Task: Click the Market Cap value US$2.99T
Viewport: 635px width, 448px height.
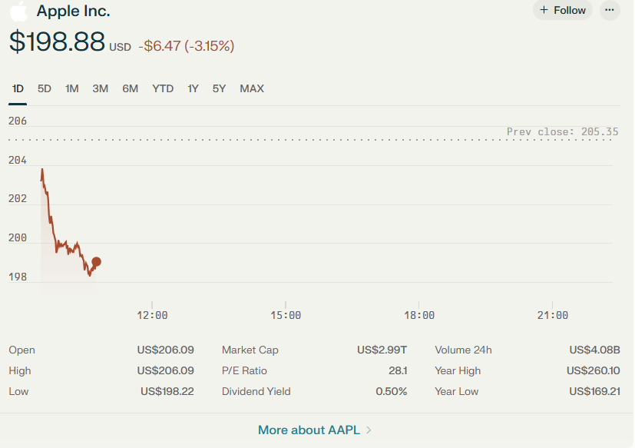Action: pyautogui.click(x=382, y=350)
